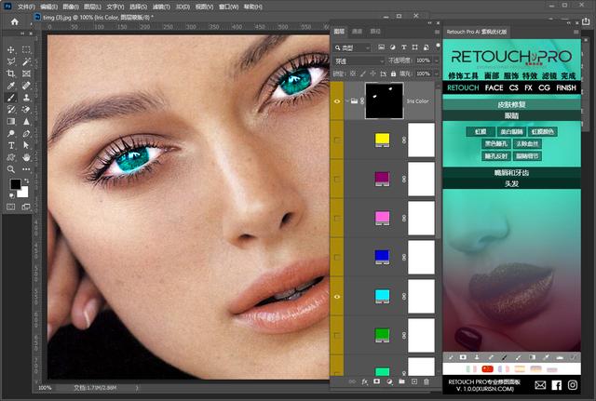Open the Share icon at top right
Viewport: 596px width, 401px height.
pos(586,21)
